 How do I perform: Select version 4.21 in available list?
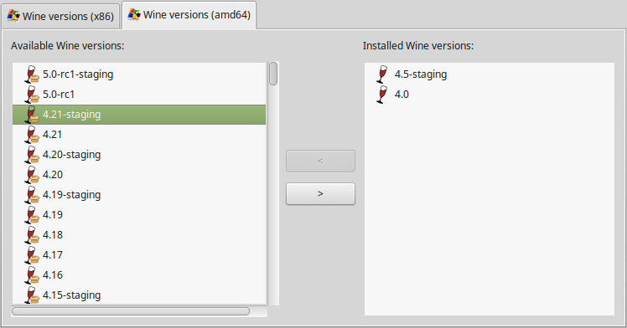(x=139, y=135)
